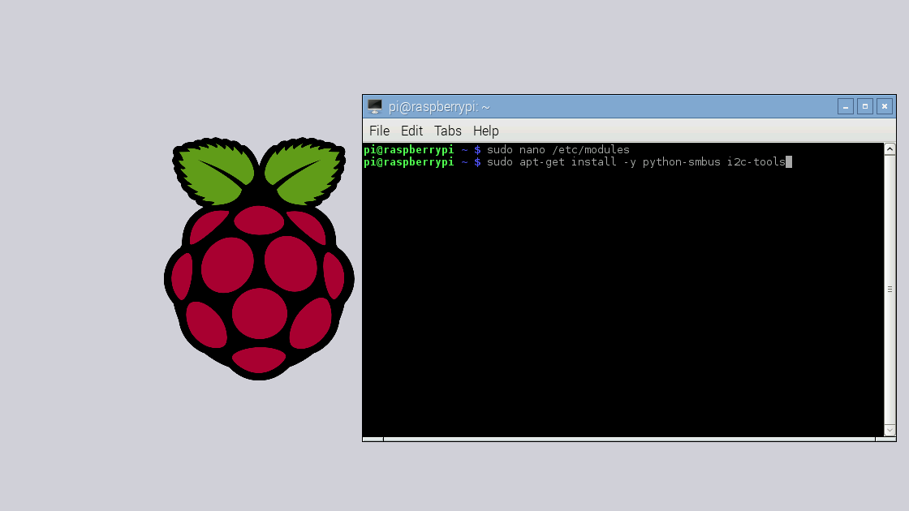Open the Edit menu
Image resolution: width=909 pixels, height=511 pixels.
point(411,131)
